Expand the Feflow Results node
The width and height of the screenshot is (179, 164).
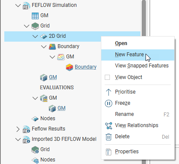click(18, 129)
